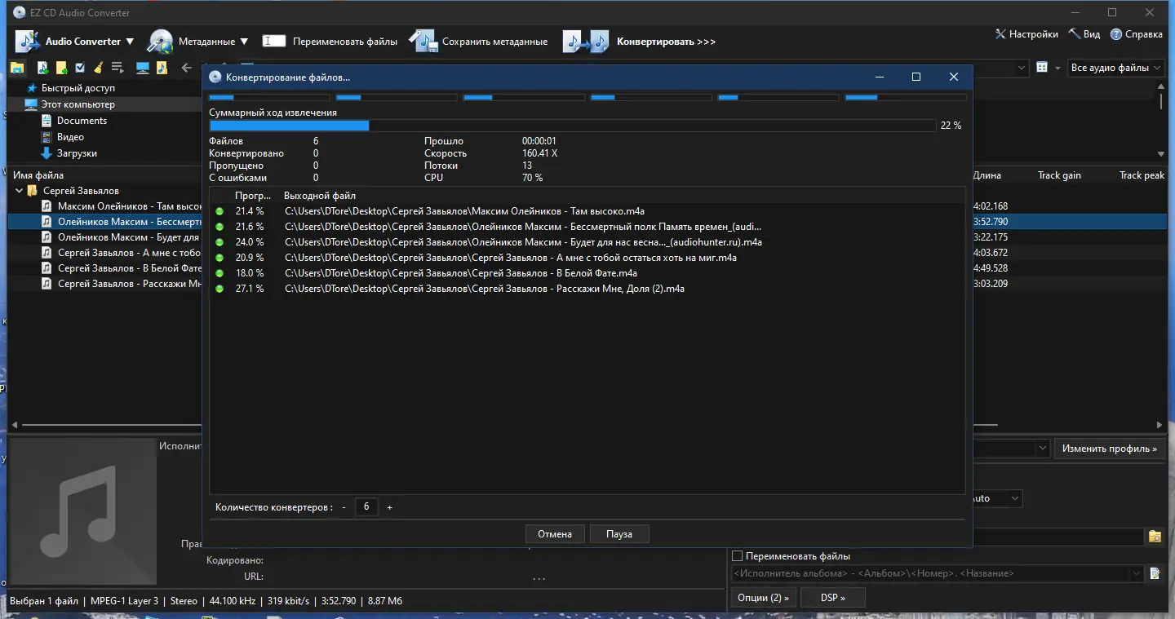
Task: Click the Сохранить метаданные icon
Action: 423,42
